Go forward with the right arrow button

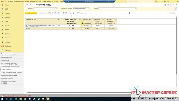tap(30, 5)
